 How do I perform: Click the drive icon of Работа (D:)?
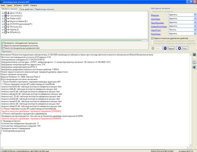(x=8, y=18)
